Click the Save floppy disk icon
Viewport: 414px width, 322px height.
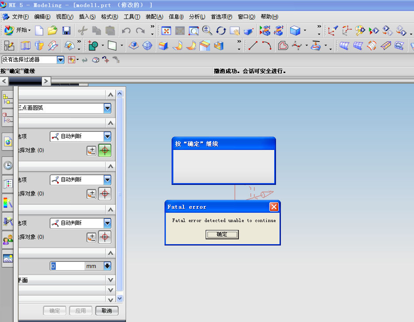click(x=66, y=31)
